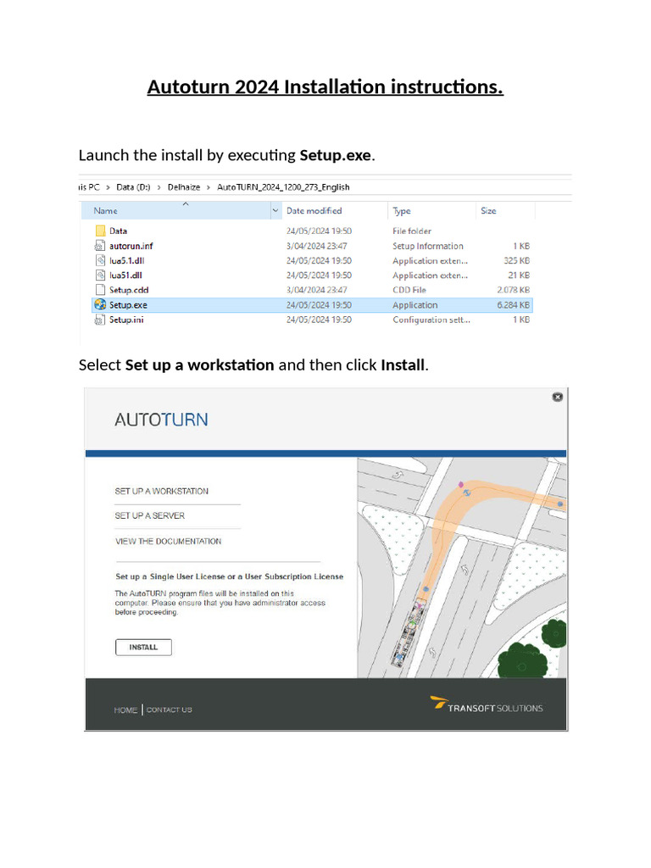
Task: Open the Name column dropdown arrow
Action: point(275,210)
